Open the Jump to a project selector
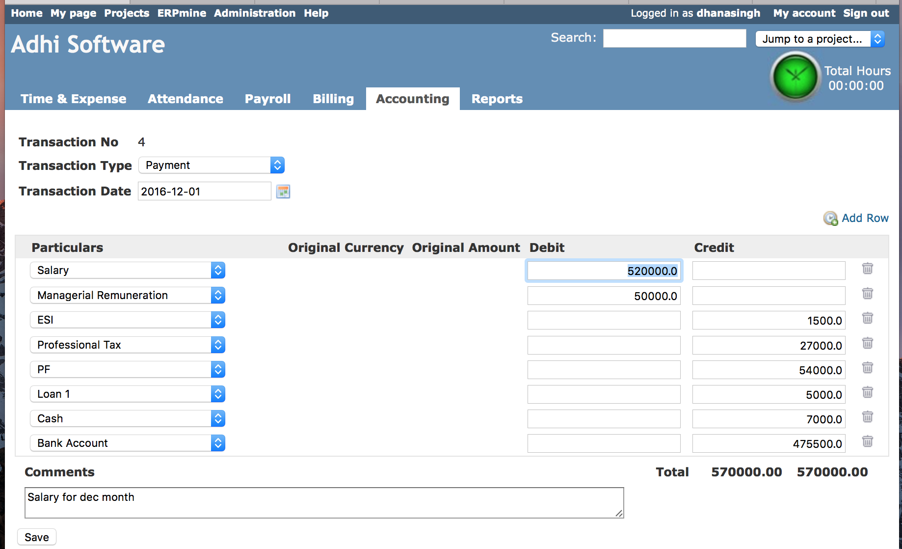Image resolution: width=902 pixels, height=549 pixels. coord(820,39)
